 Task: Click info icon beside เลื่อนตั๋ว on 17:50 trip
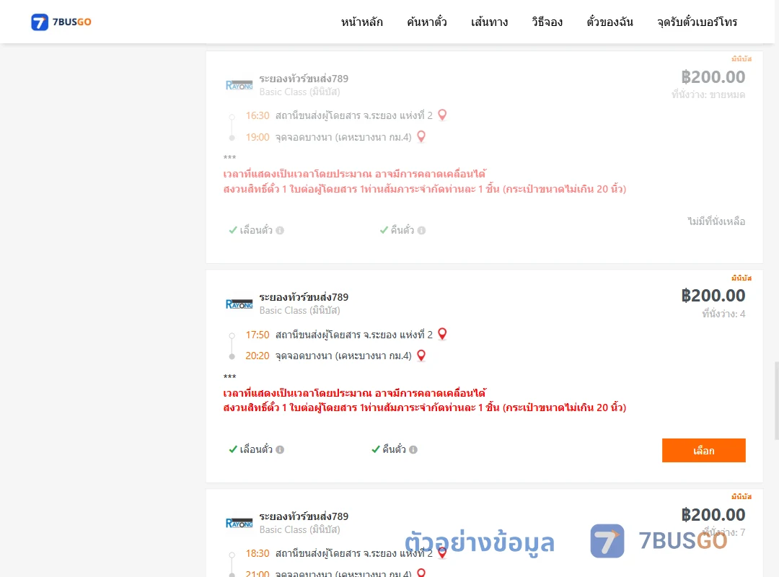(280, 449)
